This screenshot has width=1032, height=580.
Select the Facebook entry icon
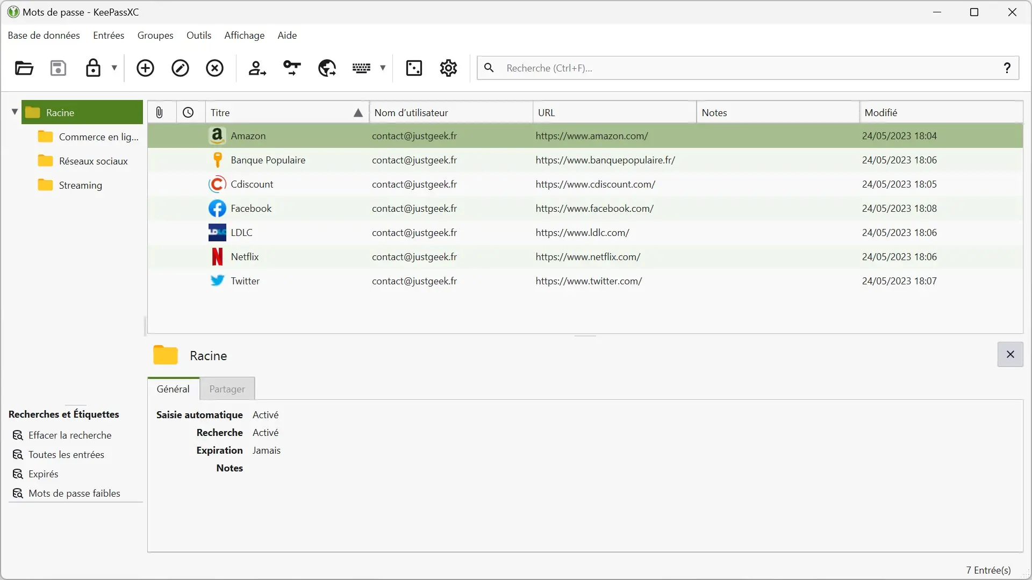pos(217,209)
